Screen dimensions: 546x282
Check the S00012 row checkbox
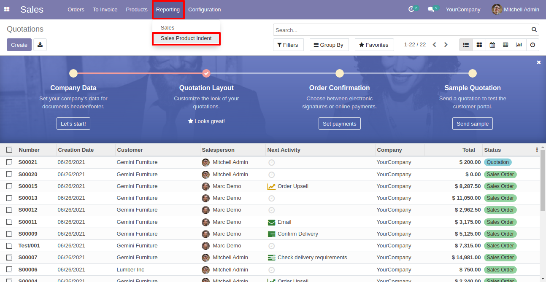click(x=9, y=209)
